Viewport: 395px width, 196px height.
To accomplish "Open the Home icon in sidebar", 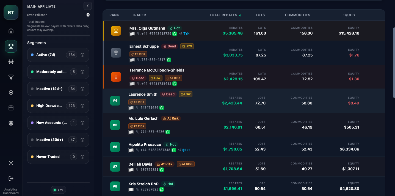I will (11, 31).
